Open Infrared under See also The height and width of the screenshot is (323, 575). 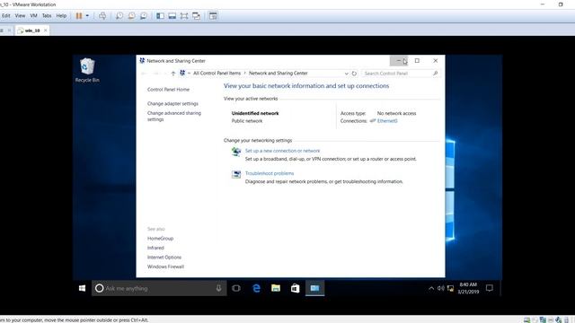click(x=155, y=248)
